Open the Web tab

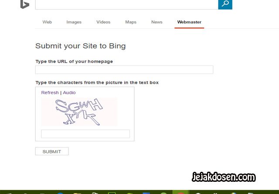47,22
